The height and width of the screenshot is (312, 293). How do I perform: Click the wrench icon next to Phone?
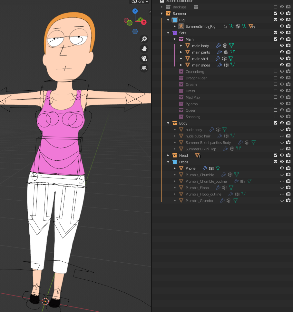click(x=205, y=168)
